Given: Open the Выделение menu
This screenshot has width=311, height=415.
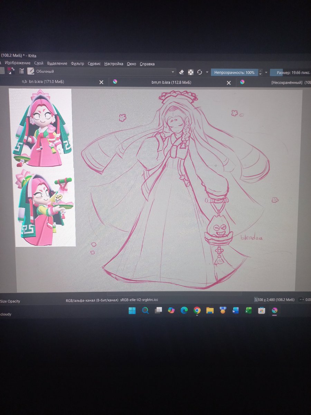Looking at the screenshot, I should 57,64.
